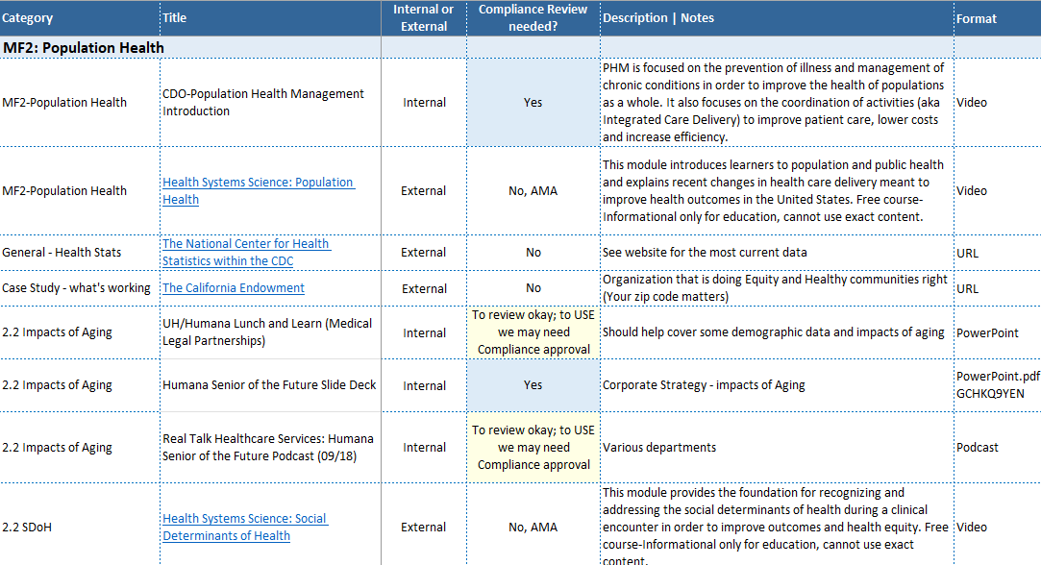
Task: Click External cell in California Endowment row
Action: (x=424, y=288)
